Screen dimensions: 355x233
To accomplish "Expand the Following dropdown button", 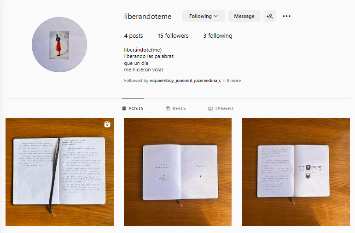I will 204,16.
